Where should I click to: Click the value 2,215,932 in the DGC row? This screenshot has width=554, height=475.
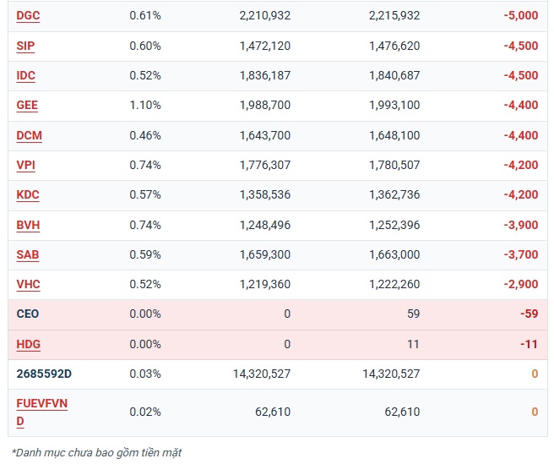click(x=394, y=15)
